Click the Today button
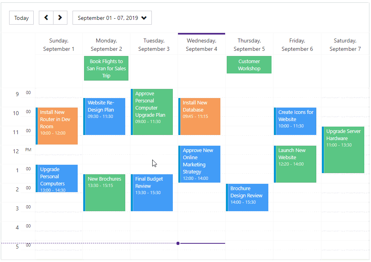 coord(21,18)
